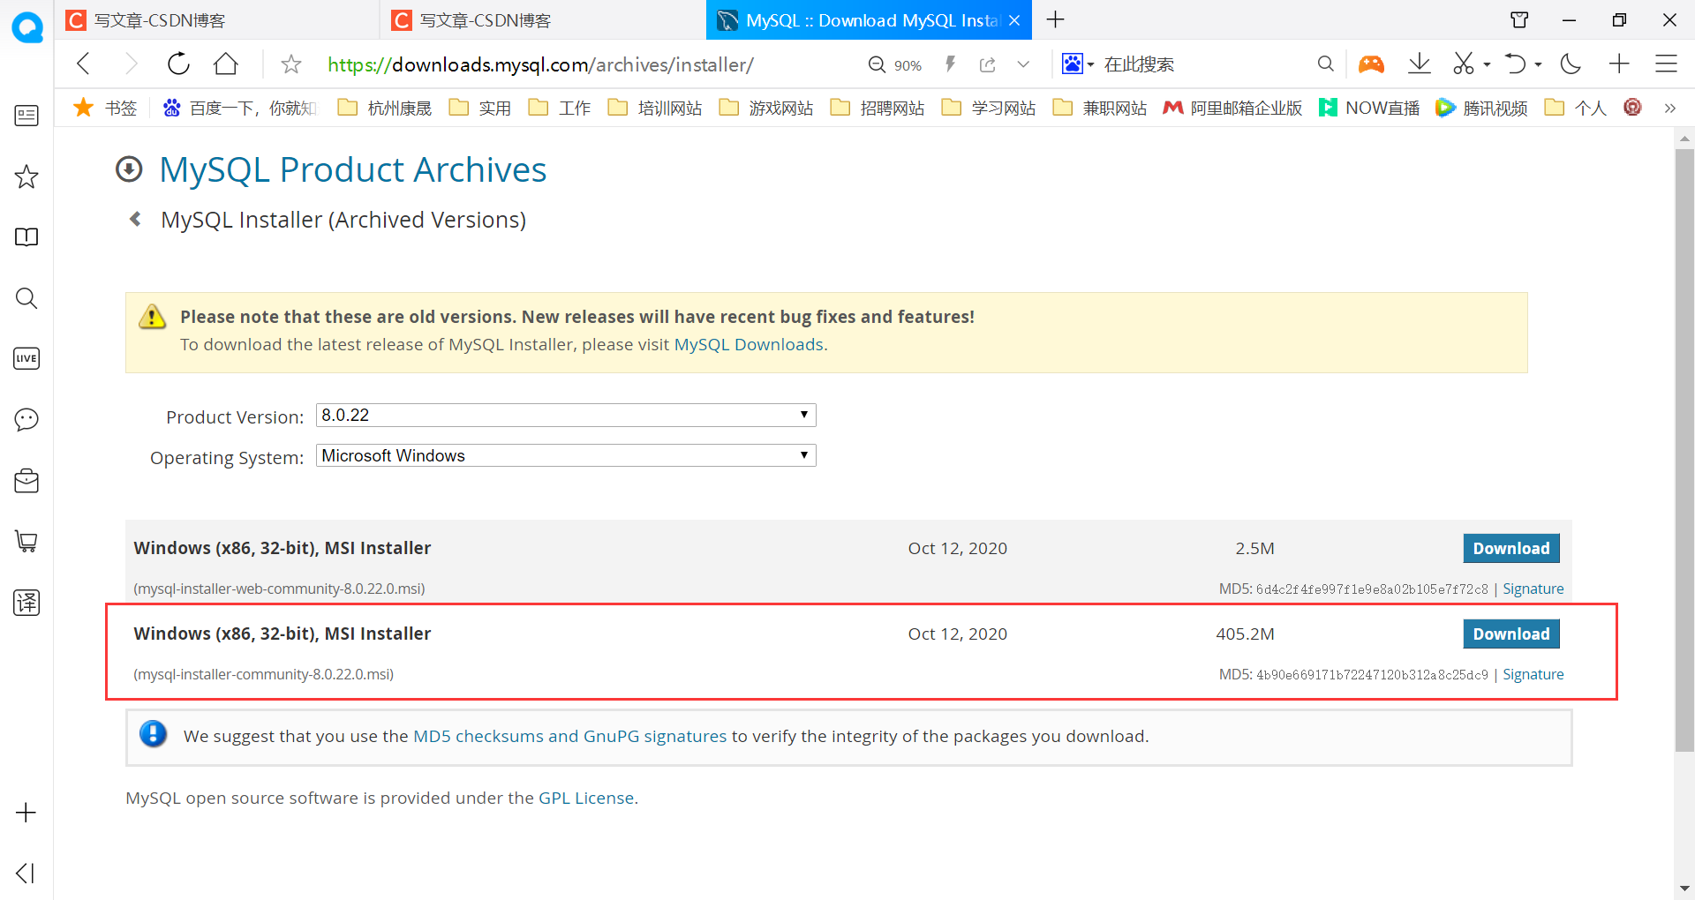Open the 阿里邮箱企业版 bookmark
Viewport: 1695px width, 900px height.
click(1232, 108)
